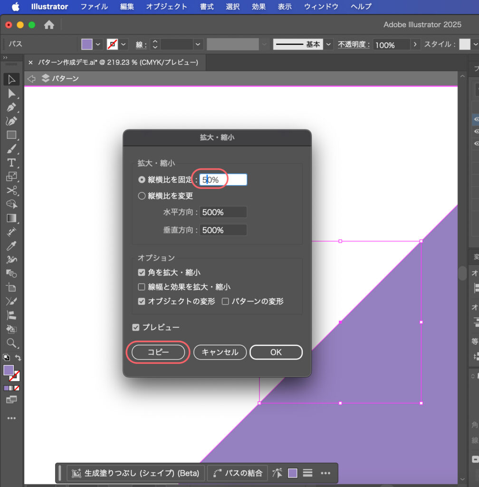Select the Direct Selection tool
Viewport: 479px width, 487px height.
tap(11, 94)
